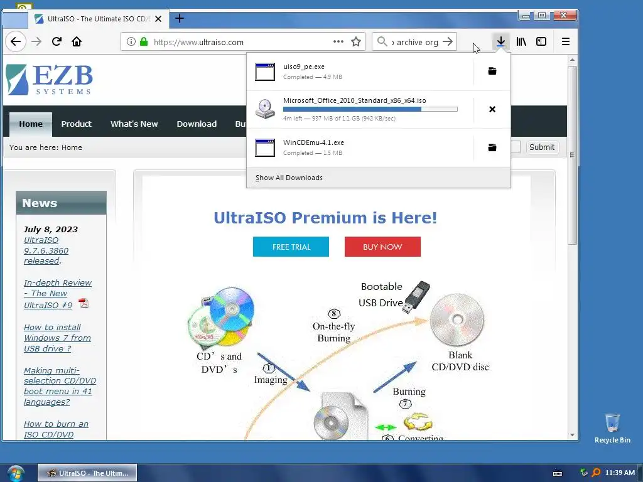The height and width of the screenshot is (482, 643).
Task: Open How to install Windows 7 from USB link
Action: pyautogui.click(x=57, y=338)
